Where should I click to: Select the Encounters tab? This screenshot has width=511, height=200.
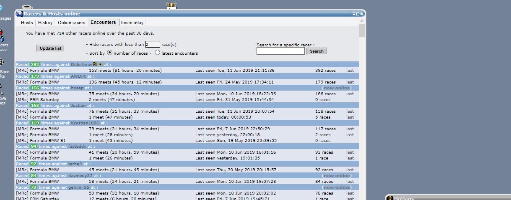tap(104, 22)
